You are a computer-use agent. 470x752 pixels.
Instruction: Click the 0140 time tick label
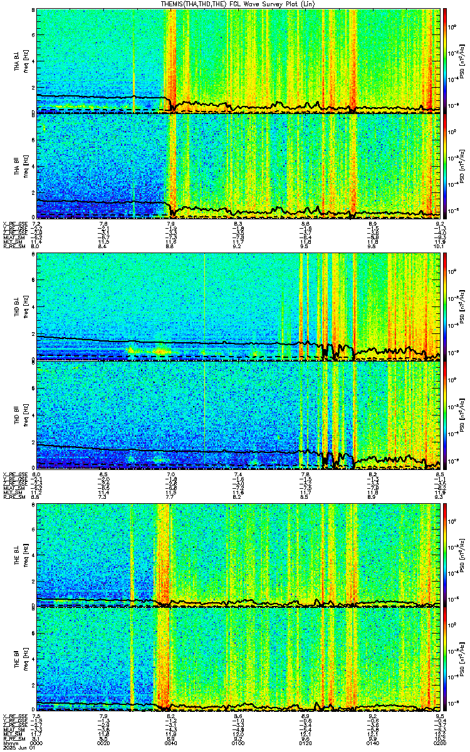pyautogui.click(x=373, y=743)
